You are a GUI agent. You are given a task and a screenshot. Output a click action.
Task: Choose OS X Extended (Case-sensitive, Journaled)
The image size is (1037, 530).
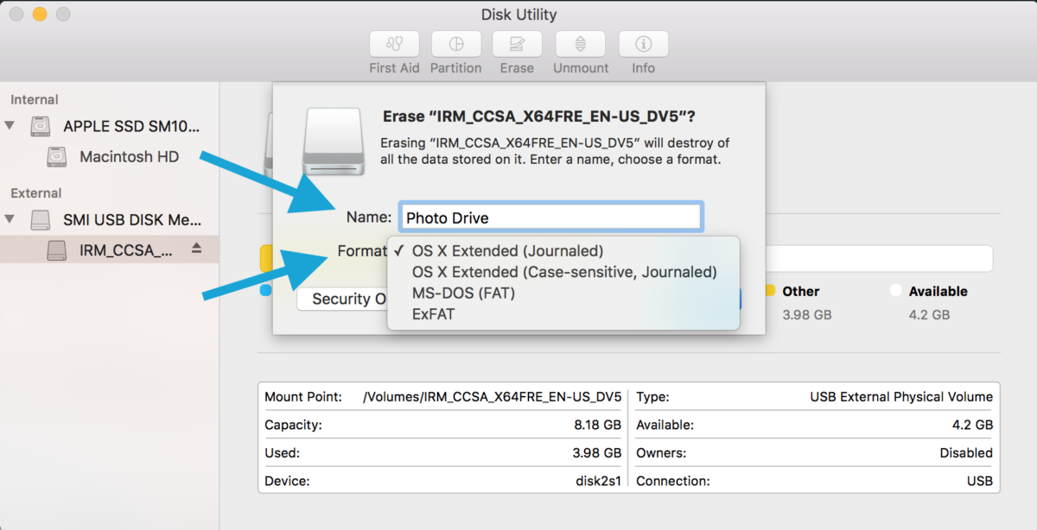pyautogui.click(x=564, y=272)
